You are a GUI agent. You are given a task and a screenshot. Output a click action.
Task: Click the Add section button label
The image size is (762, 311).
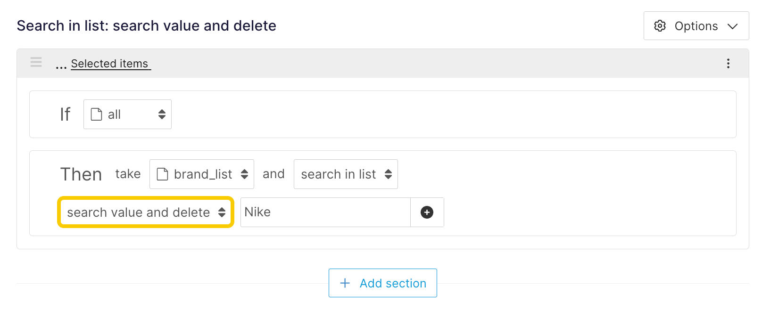click(393, 283)
